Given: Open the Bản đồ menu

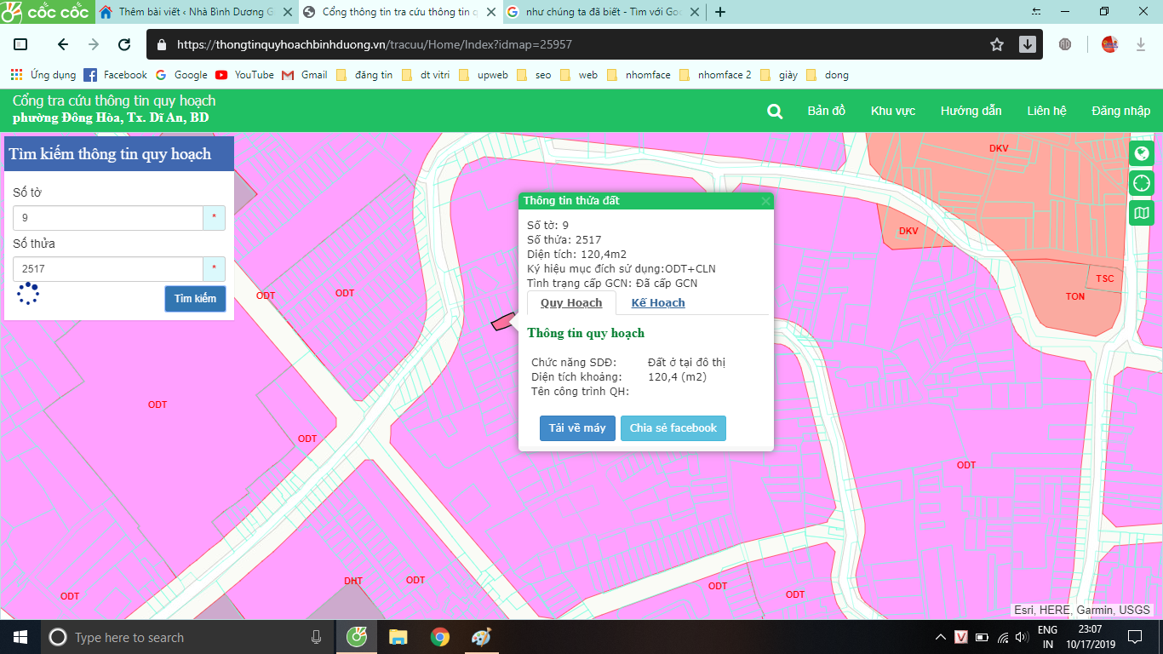Looking at the screenshot, I should 826,111.
